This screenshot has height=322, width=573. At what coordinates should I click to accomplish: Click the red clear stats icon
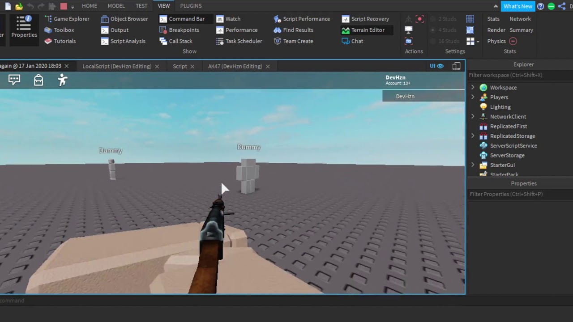(513, 41)
